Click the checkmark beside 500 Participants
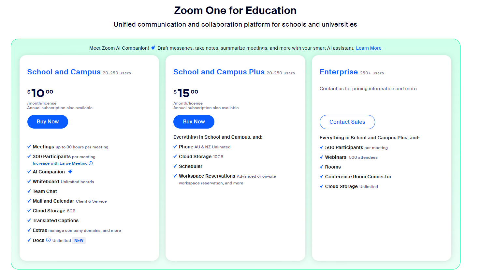The height and width of the screenshot is (276, 480). coord(321,147)
